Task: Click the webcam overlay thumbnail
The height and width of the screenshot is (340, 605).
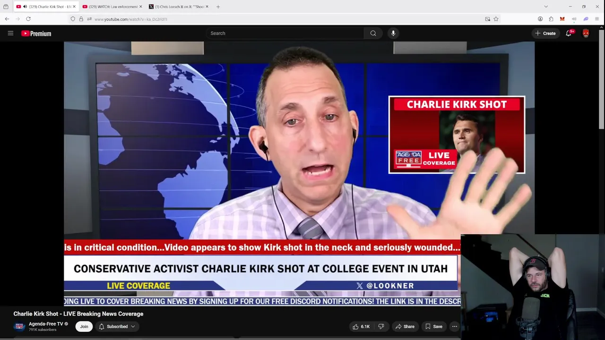Action: [533, 287]
